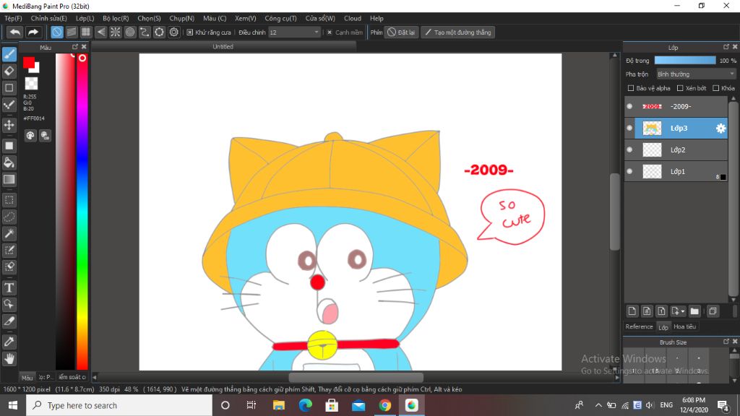Create a new layer folder

click(x=694, y=311)
